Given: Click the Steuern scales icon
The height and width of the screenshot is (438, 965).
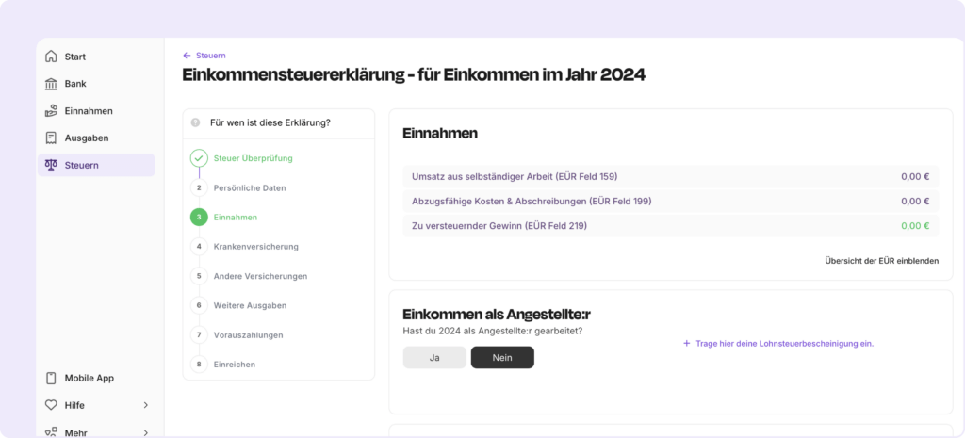Looking at the screenshot, I should pos(51,165).
